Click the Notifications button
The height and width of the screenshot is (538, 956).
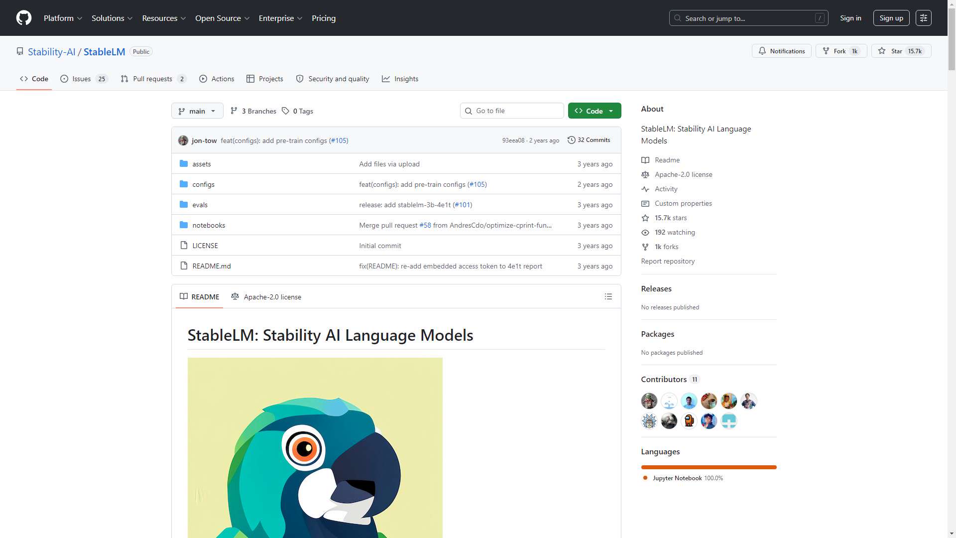click(x=782, y=51)
